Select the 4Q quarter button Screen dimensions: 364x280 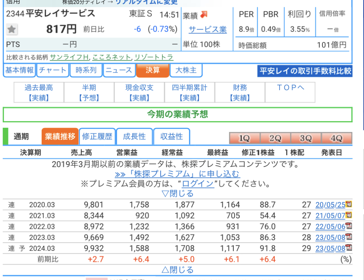[337, 138]
